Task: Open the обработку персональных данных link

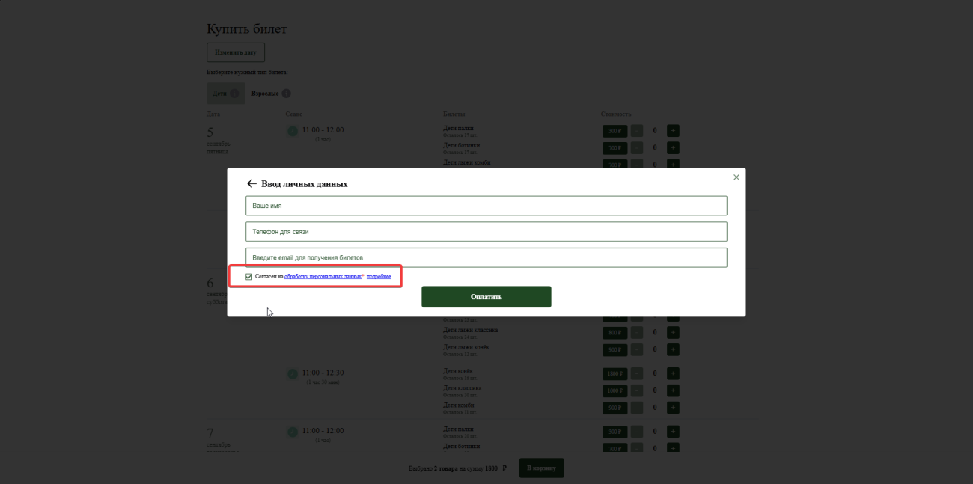Action: click(x=323, y=277)
